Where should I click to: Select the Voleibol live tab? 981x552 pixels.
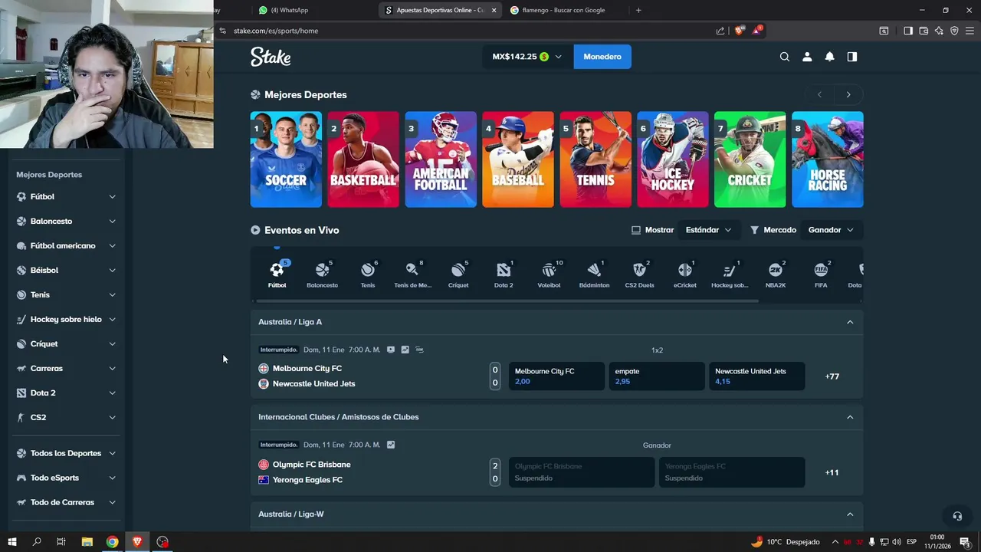coord(549,274)
